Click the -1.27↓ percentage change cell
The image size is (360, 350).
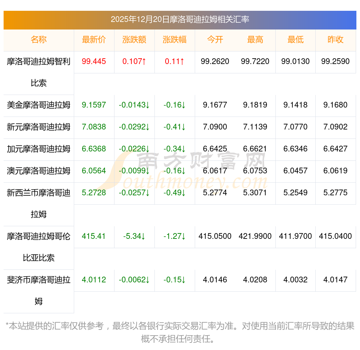(175, 236)
